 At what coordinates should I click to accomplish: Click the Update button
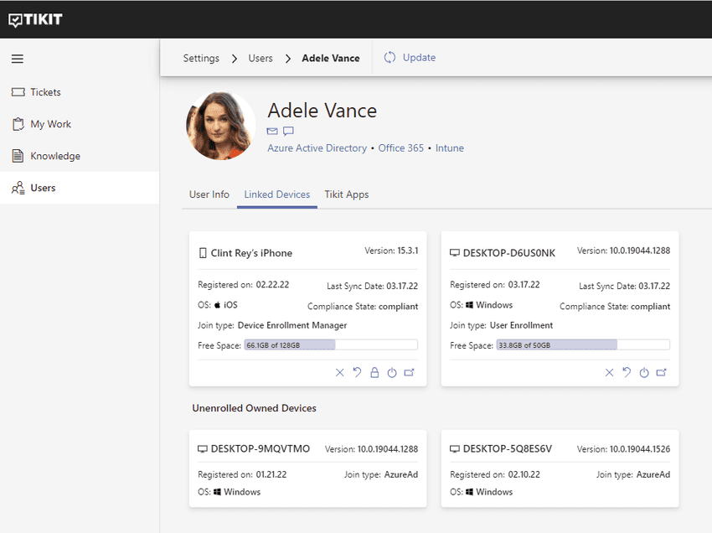410,58
